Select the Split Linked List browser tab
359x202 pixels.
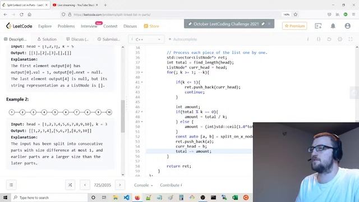pos(25,5)
